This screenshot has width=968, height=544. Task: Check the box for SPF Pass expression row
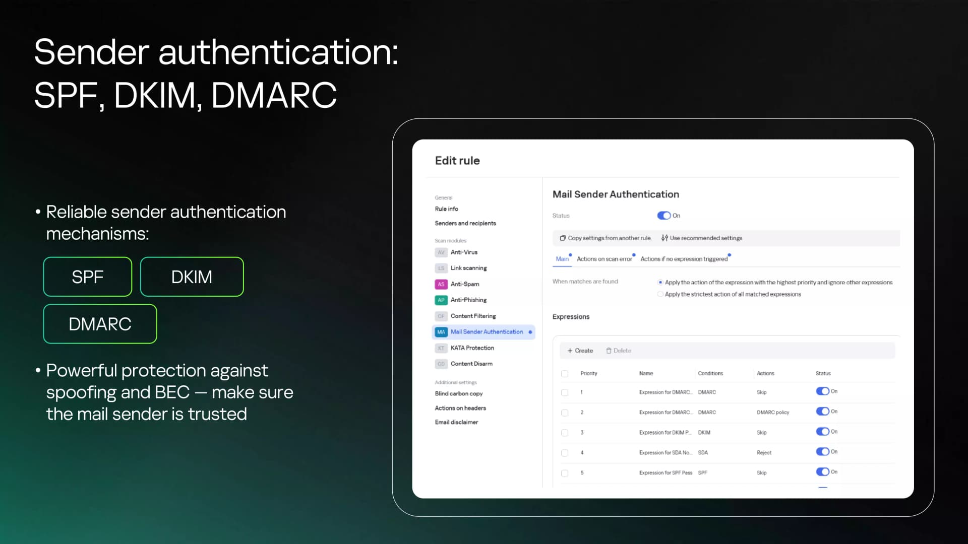(565, 473)
